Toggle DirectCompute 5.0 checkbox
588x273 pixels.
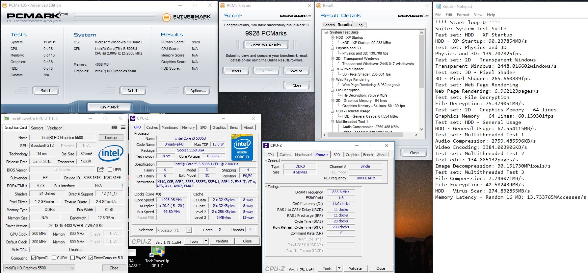(x=91, y=258)
